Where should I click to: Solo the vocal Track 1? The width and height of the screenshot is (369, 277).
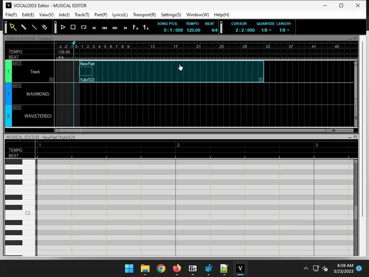click(19, 63)
